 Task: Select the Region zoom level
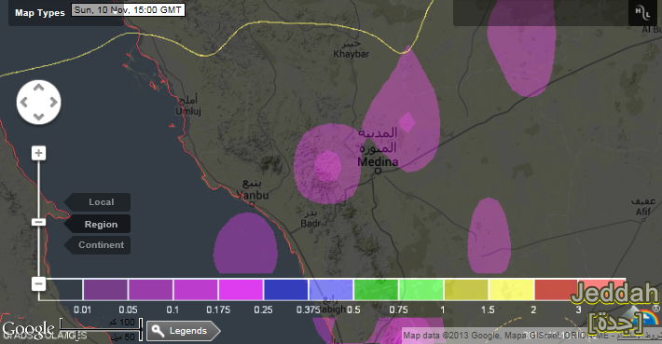point(101,224)
